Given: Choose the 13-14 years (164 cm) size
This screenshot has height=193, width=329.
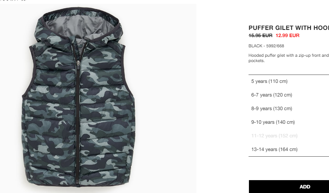Looking at the screenshot, I should click(289, 149).
